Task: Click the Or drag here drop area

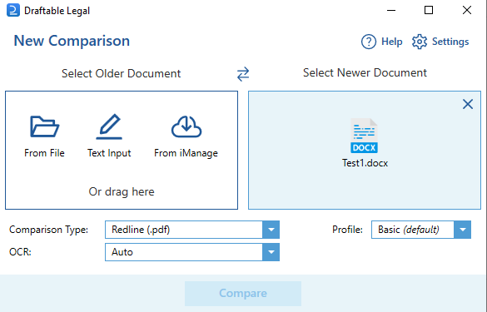Action: click(x=122, y=191)
